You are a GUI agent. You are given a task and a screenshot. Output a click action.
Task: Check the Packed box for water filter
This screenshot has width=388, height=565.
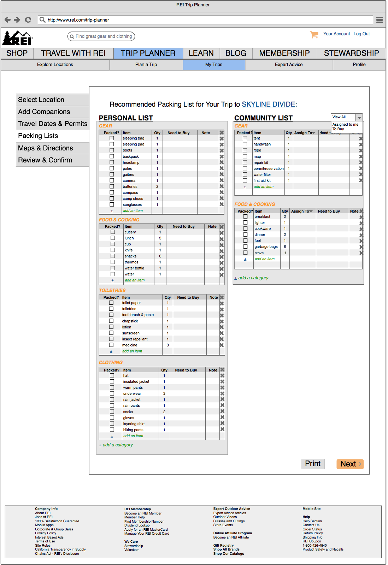coord(245,174)
